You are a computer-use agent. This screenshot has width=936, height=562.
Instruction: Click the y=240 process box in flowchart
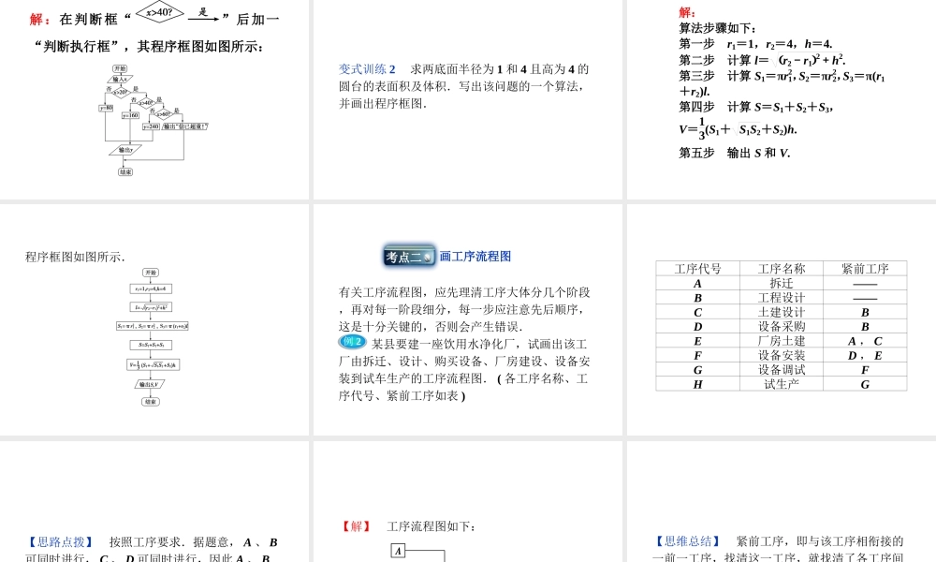(152, 126)
